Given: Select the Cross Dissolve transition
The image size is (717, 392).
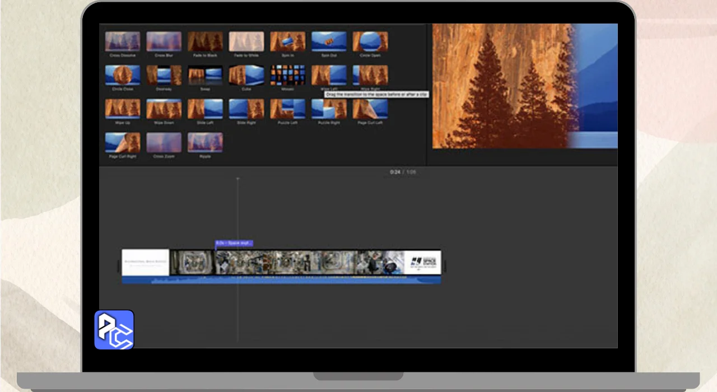Looking at the screenshot, I should pyautogui.click(x=123, y=41).
